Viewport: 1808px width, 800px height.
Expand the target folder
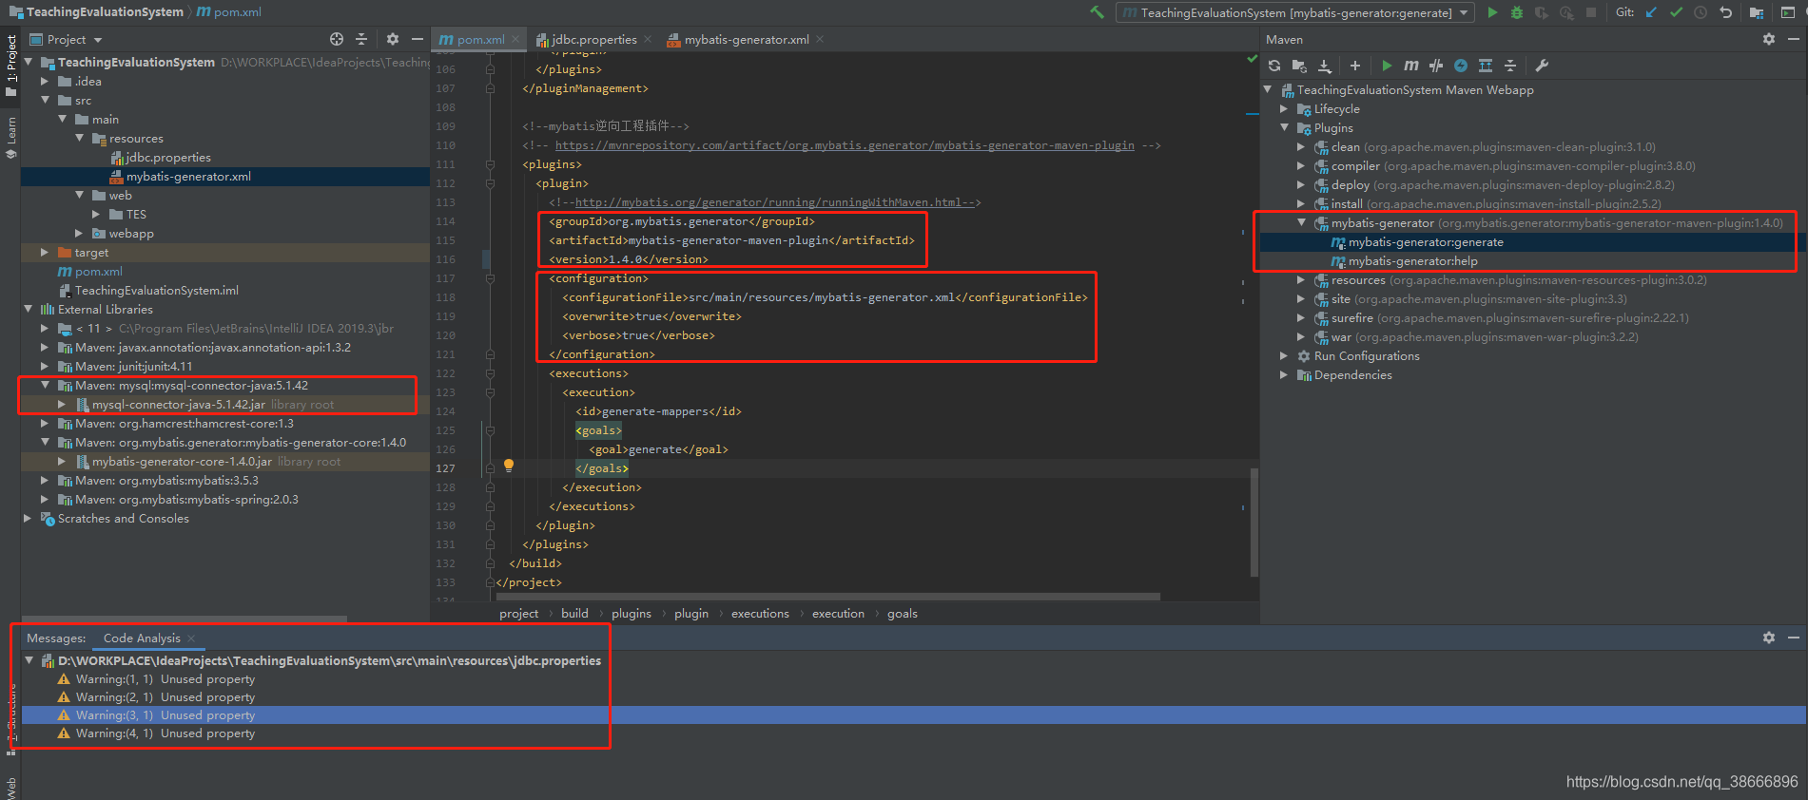pos(45,252)
